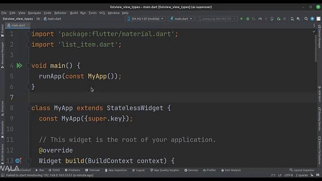Open the Profiler tool window
This screenshot has width=322, height=181.
coord(209,170)
